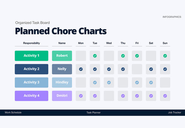Click Hindley's light-blue Wednesday checkmark

109,82
